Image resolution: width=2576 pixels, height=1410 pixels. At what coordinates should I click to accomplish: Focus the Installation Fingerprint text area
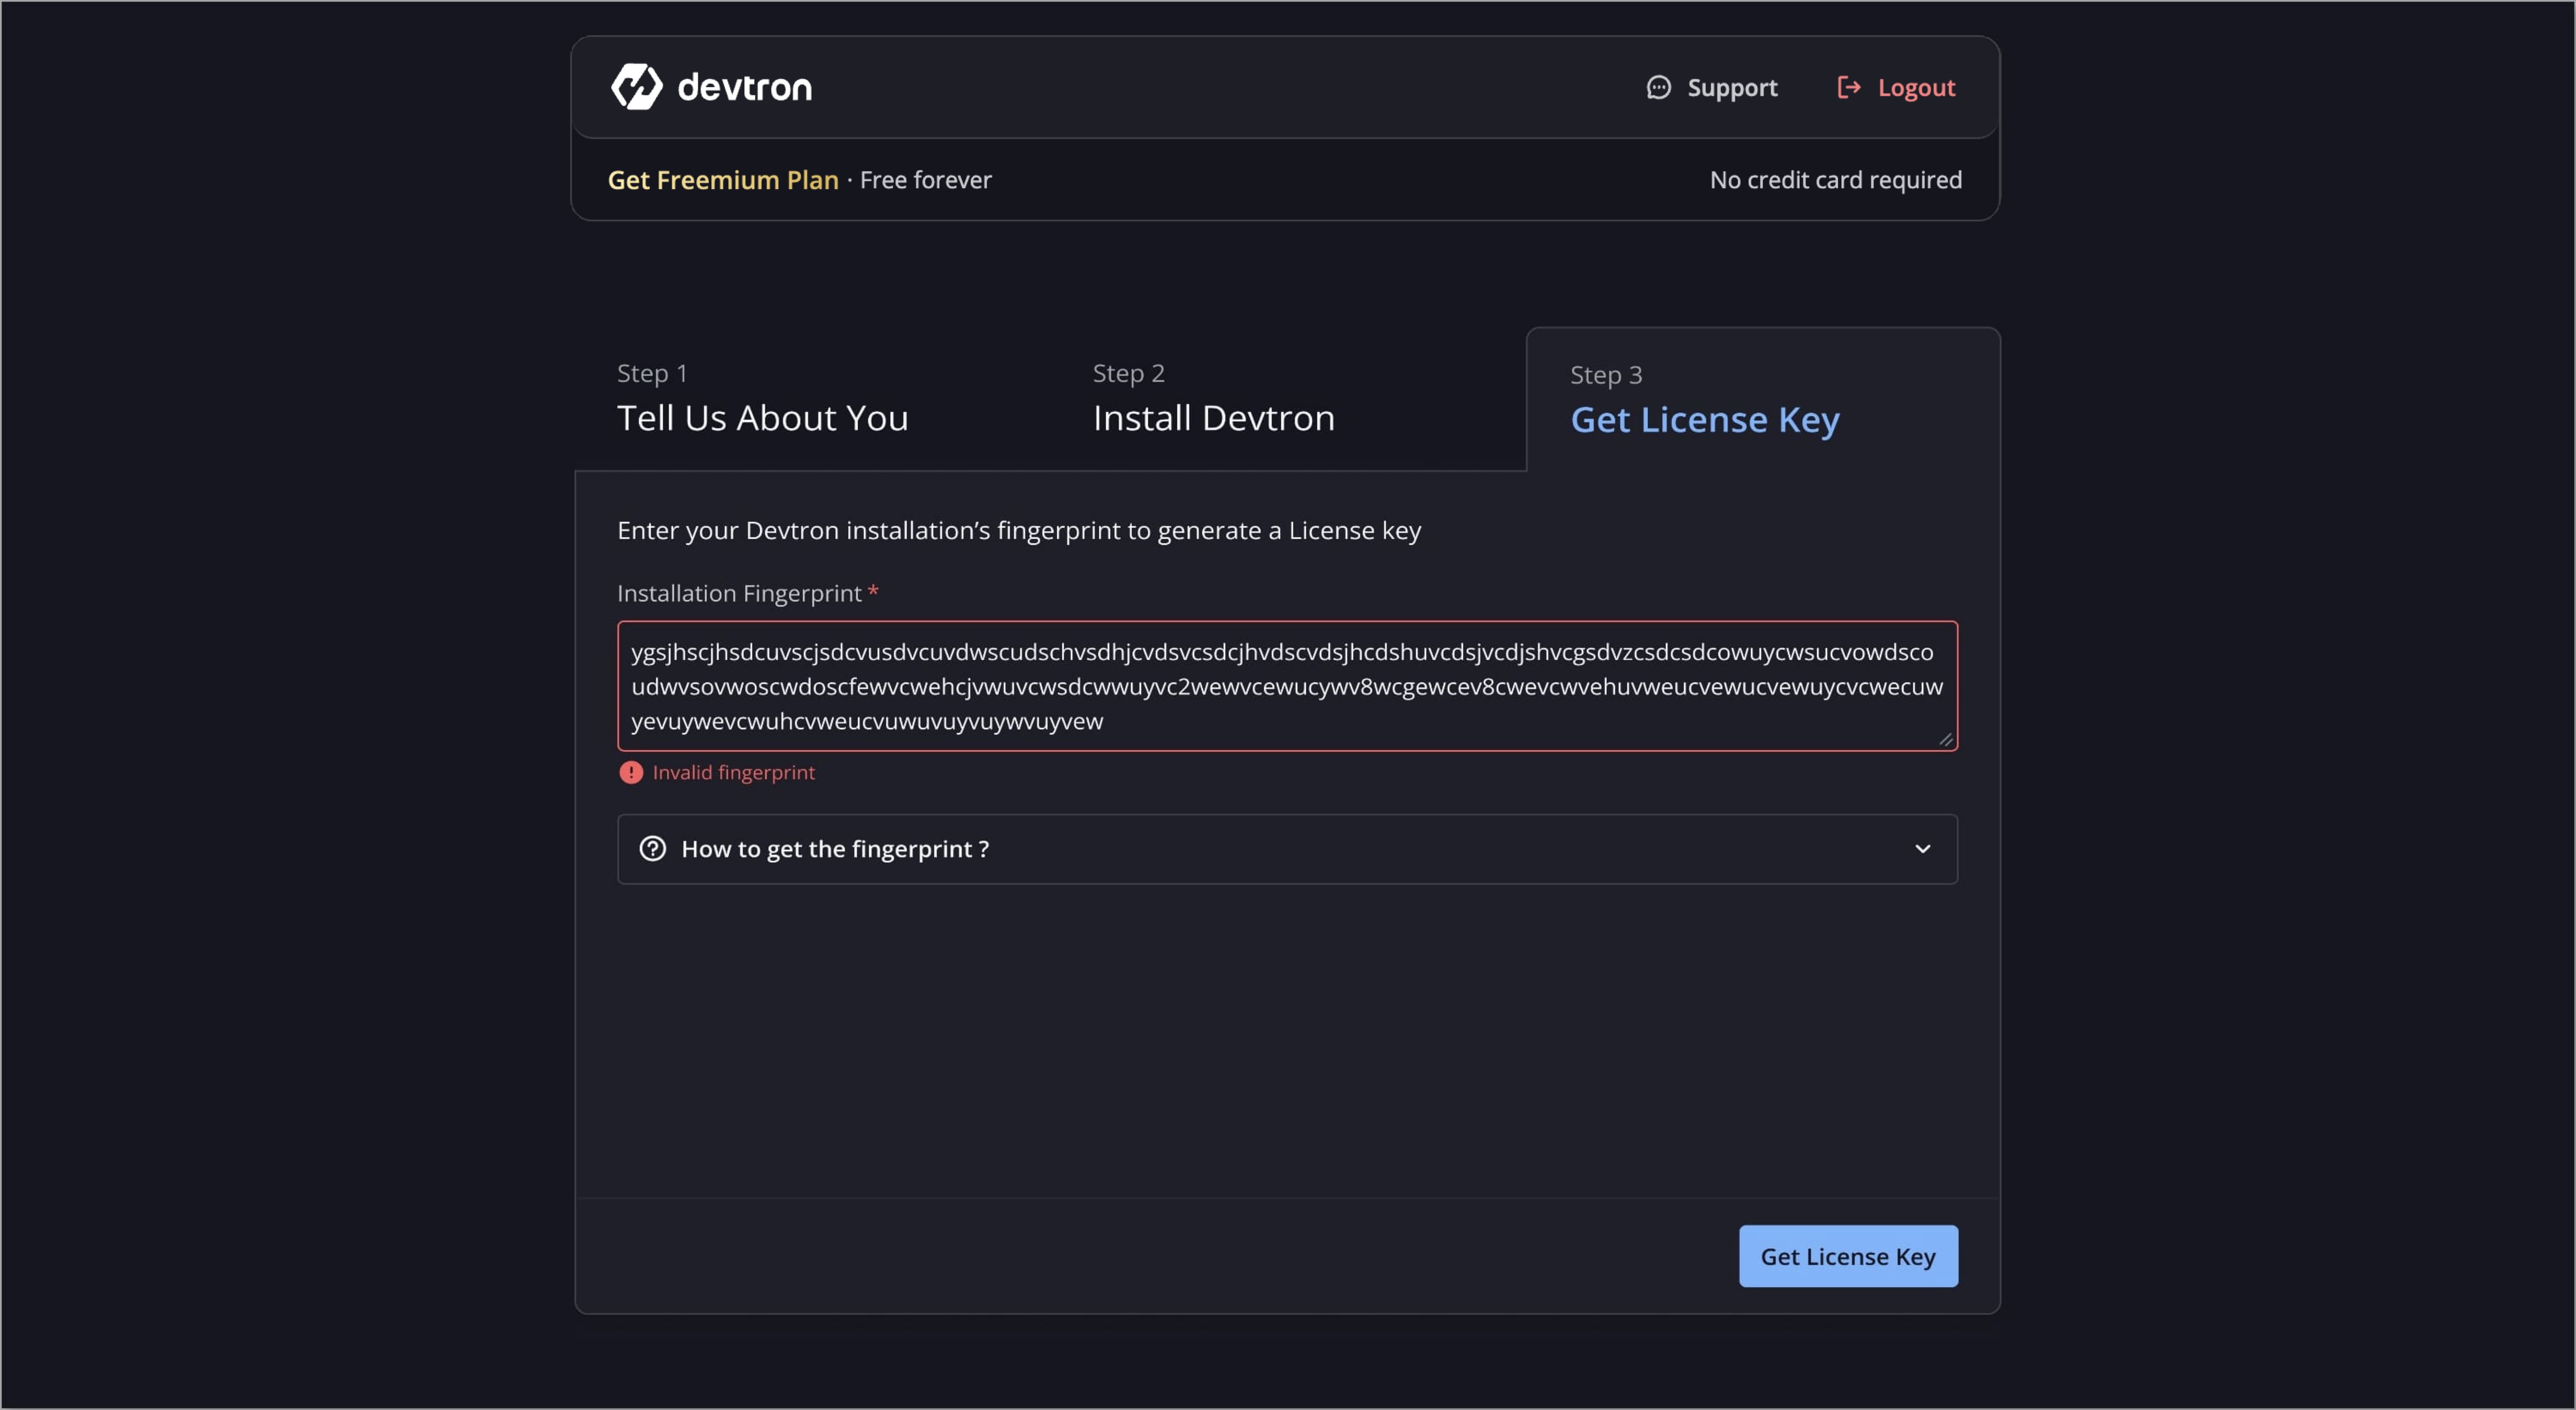pyautogui.click(x=1287, y=686)
